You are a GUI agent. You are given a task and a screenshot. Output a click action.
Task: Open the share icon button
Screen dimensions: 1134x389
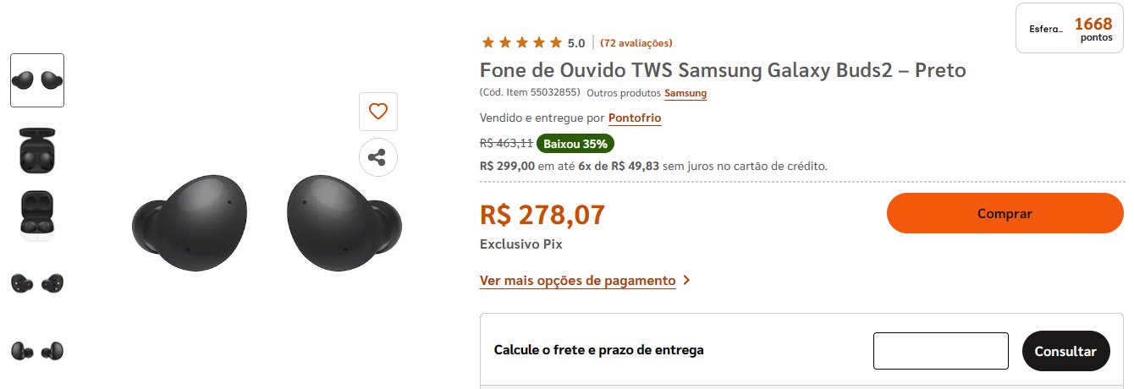[378, 157]
